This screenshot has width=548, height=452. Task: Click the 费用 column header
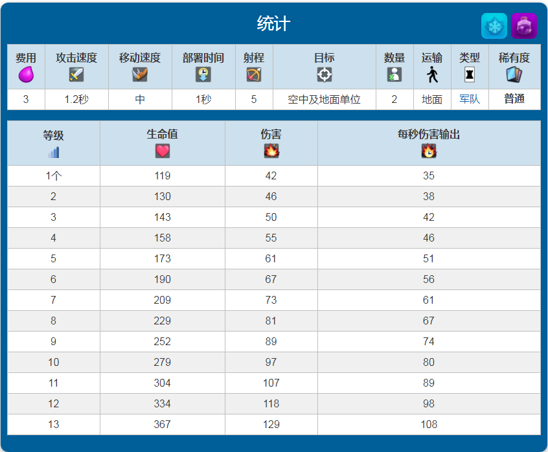26,58
